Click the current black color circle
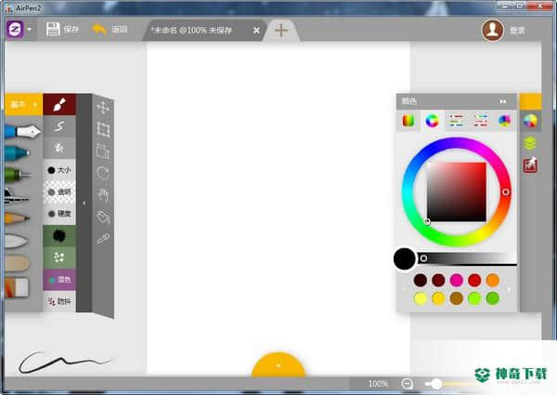This screenshot has width=557, height=395. [x=404, y=258]
